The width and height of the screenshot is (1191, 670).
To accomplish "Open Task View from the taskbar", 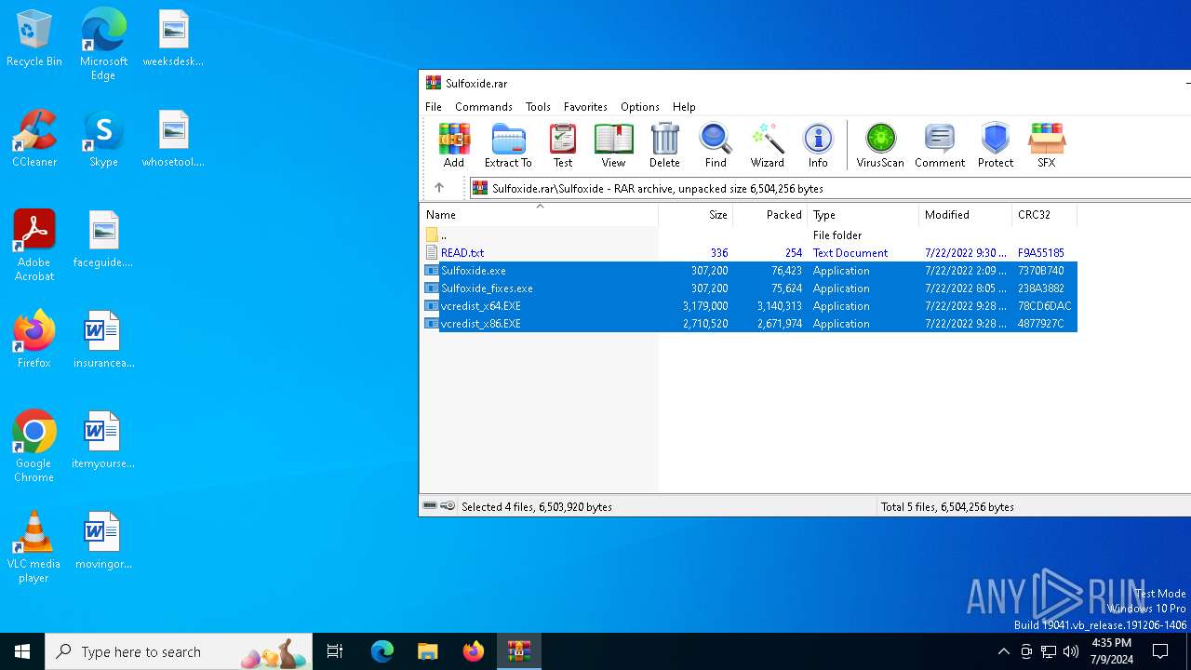I will click(335, 651).
